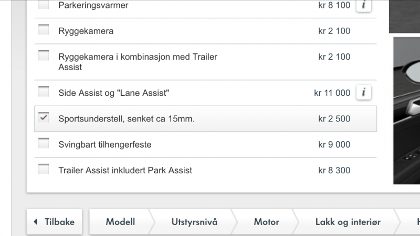Go back with the Tilbake button

(54, 222)
